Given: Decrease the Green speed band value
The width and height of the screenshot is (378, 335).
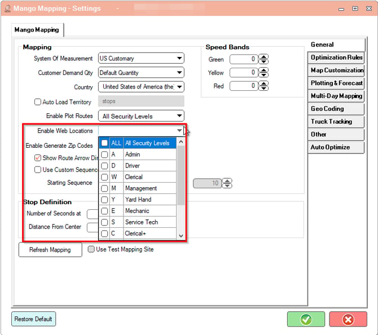Looking at the screenshot, I should pyautogui.click(x=263, y=61).
